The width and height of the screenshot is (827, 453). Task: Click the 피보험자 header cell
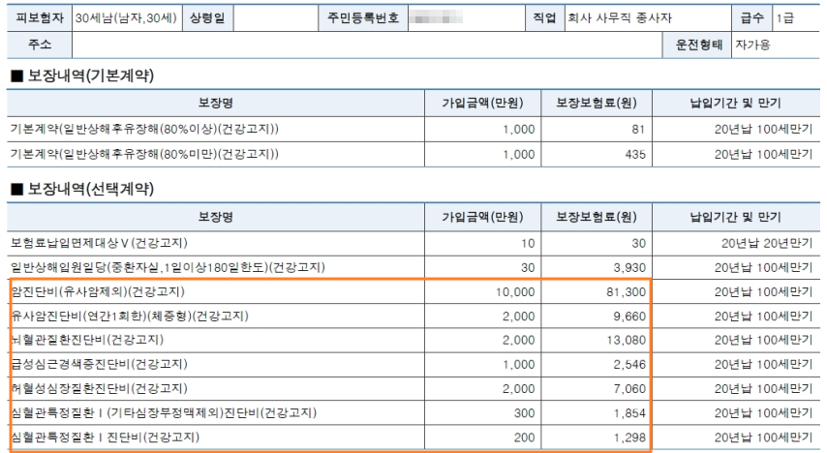pos(40,18)
